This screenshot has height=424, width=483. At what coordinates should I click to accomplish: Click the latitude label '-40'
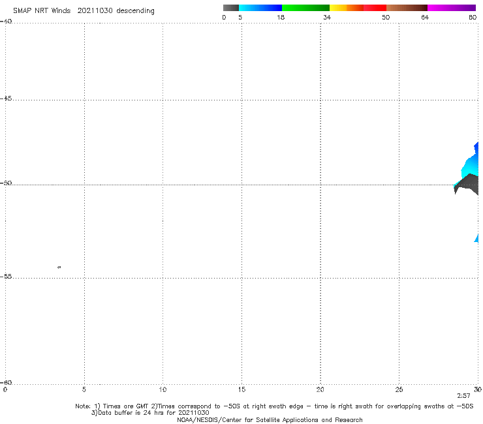pyautogui.click(x=6, y=22)
